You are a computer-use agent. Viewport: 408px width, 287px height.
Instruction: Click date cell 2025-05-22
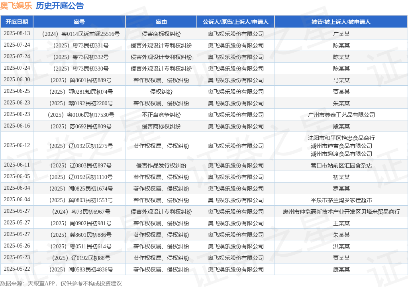click(17, 269)
